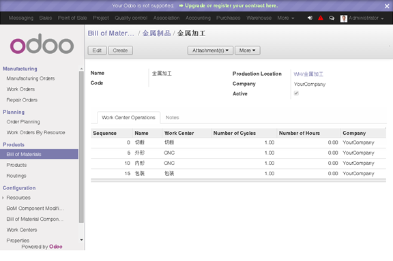Open the Association menu
Screen dimensions: 393x261
click(x=166, y=18)
